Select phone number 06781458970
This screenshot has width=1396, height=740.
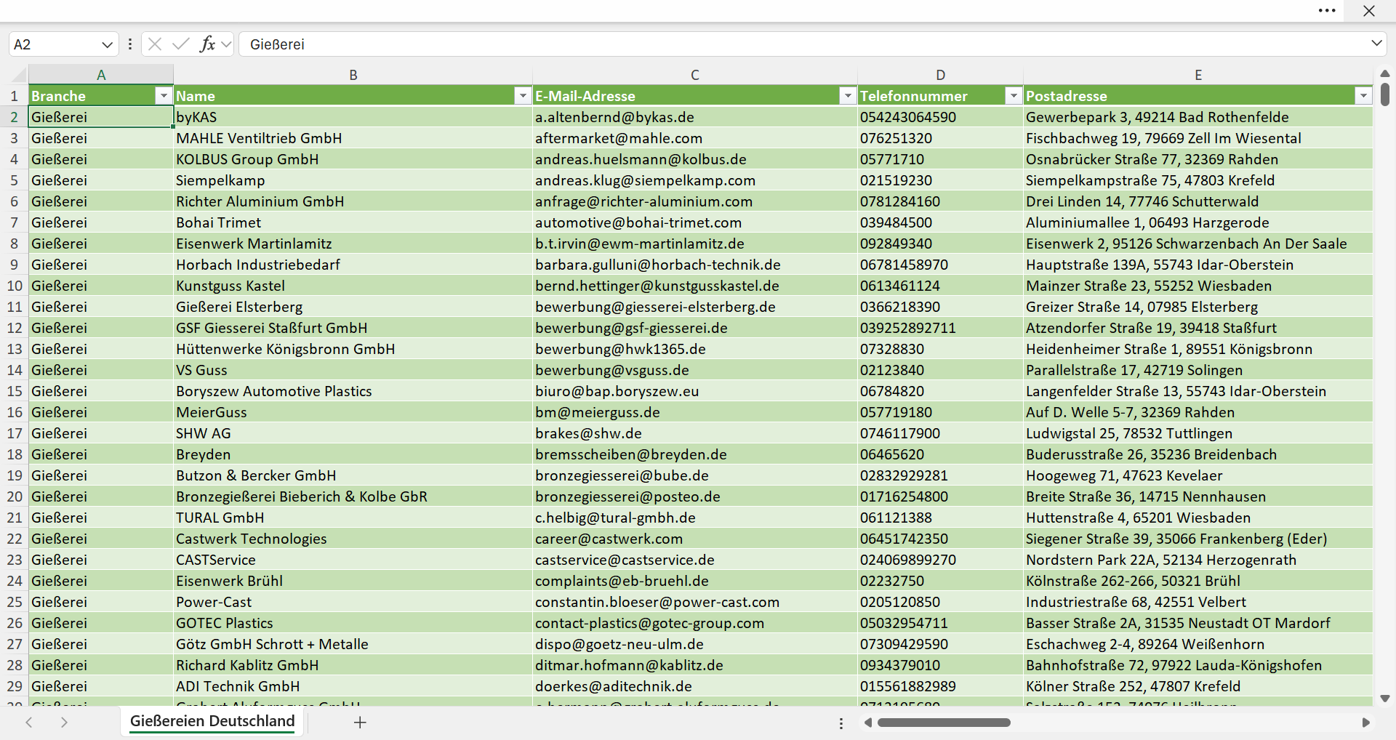[940, 265]
